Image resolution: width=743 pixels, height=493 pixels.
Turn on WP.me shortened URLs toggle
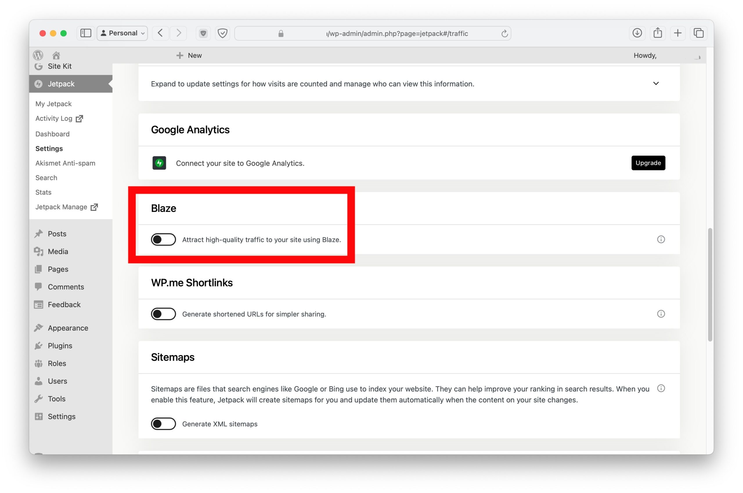pyautogui.click(x=163, y=314)
